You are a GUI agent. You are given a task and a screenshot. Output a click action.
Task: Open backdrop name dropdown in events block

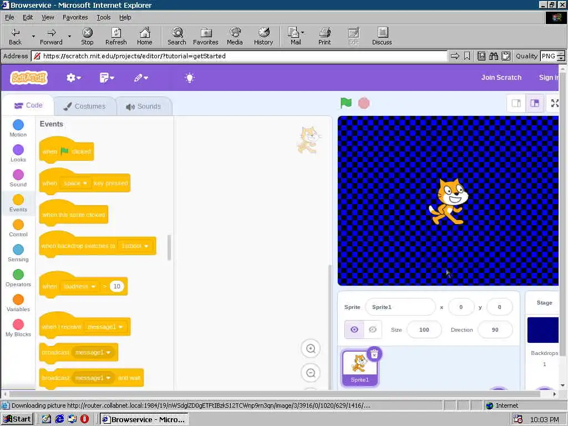pos(135,246)
